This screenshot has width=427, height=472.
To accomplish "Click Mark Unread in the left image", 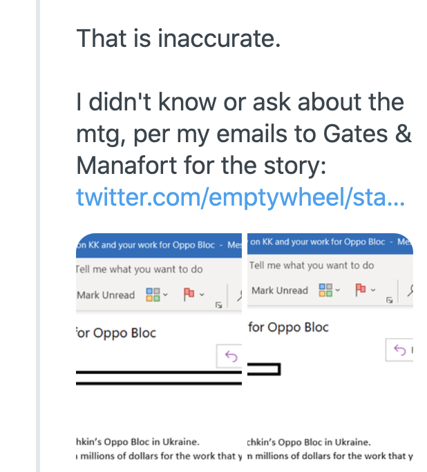I will pyautogui.click(x=106, y=295).
